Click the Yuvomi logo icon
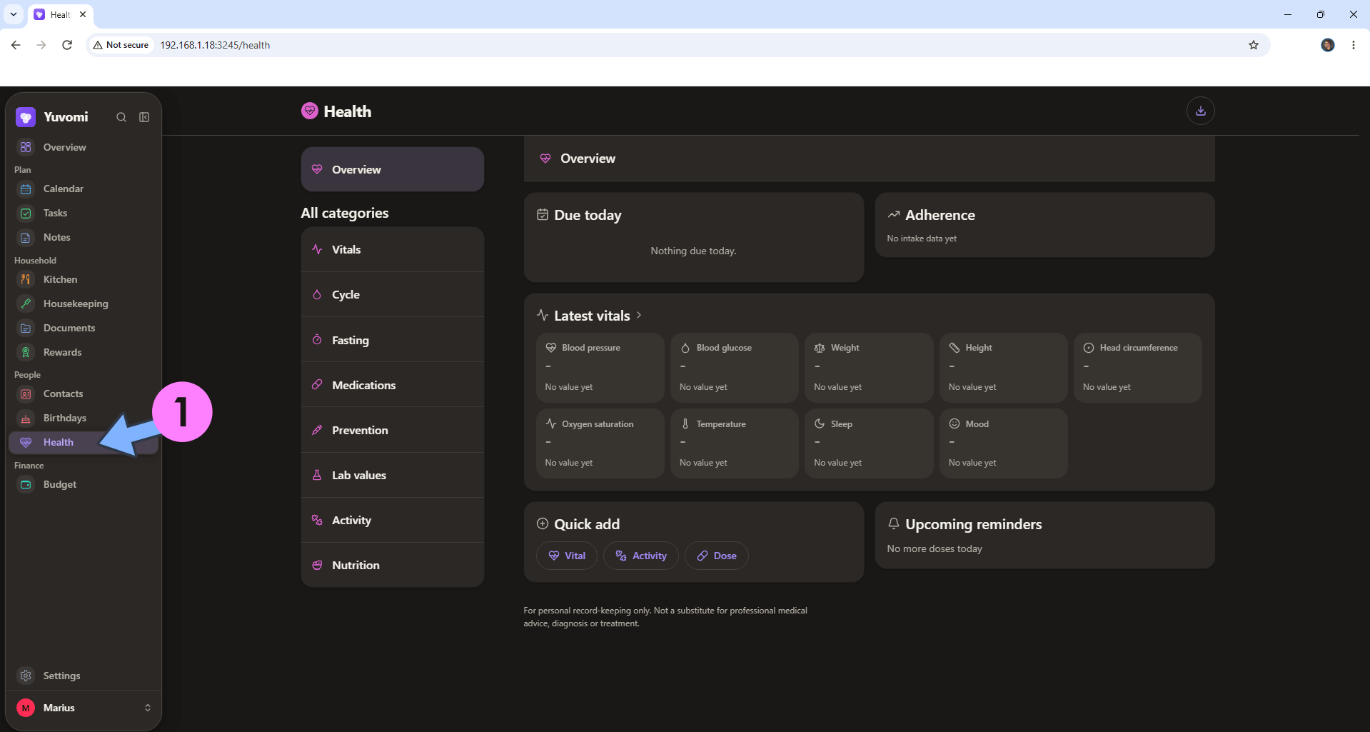 26,117
